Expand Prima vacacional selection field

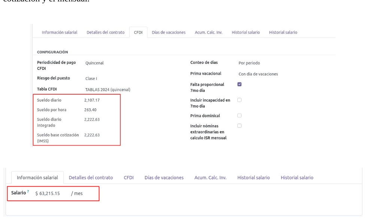258,74
